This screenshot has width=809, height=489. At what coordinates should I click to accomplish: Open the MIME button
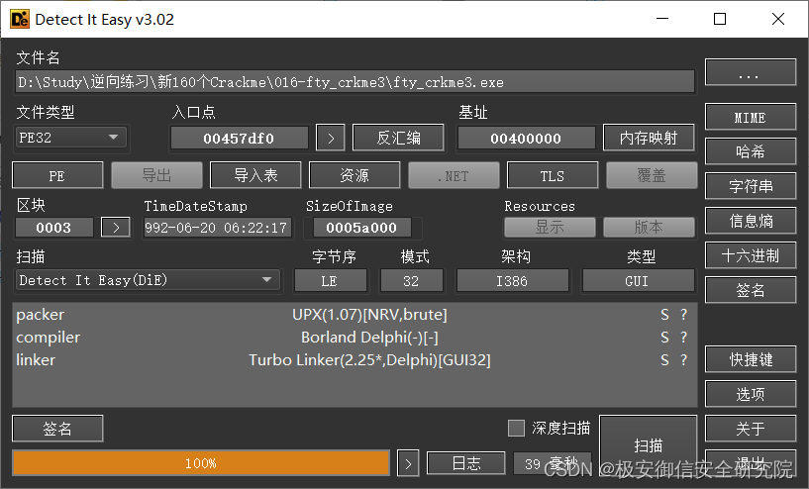pos(751,118)
